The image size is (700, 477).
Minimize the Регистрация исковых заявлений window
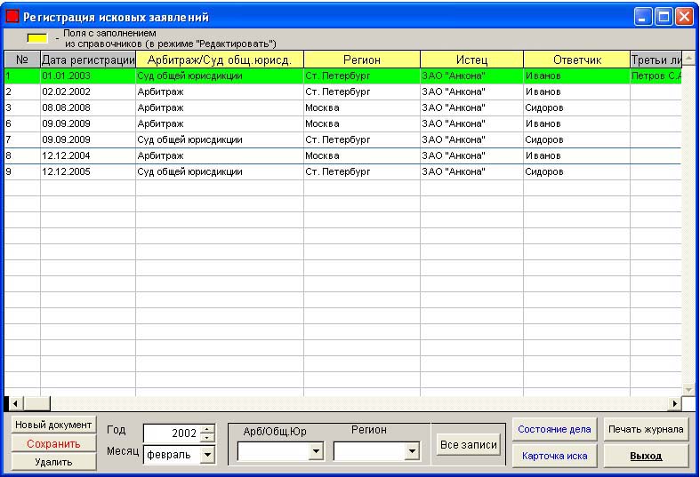pos(643,17)
